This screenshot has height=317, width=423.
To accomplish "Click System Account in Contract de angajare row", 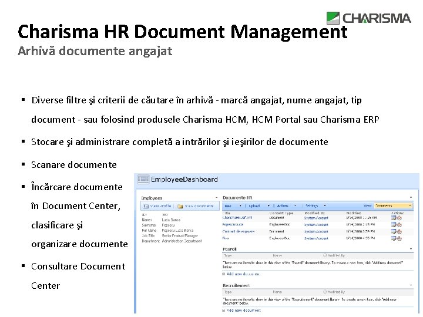I will tap(316, 231).
